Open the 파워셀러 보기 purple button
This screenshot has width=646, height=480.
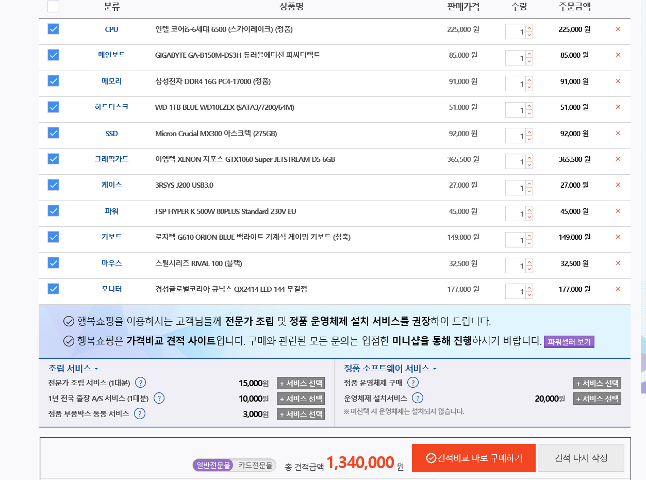(569, 342)
